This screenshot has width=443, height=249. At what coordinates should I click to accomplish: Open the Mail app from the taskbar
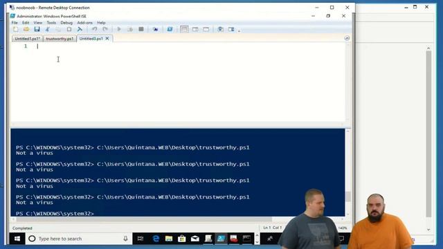195,239
